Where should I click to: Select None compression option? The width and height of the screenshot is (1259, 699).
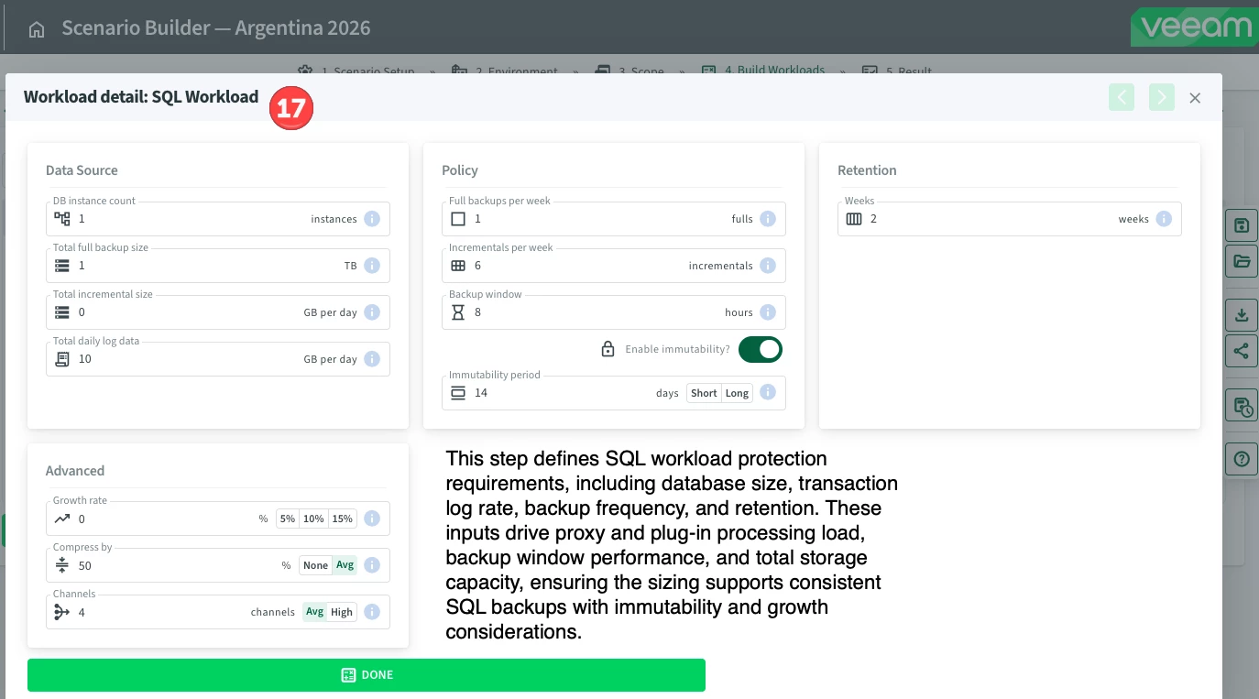(315, 565)
